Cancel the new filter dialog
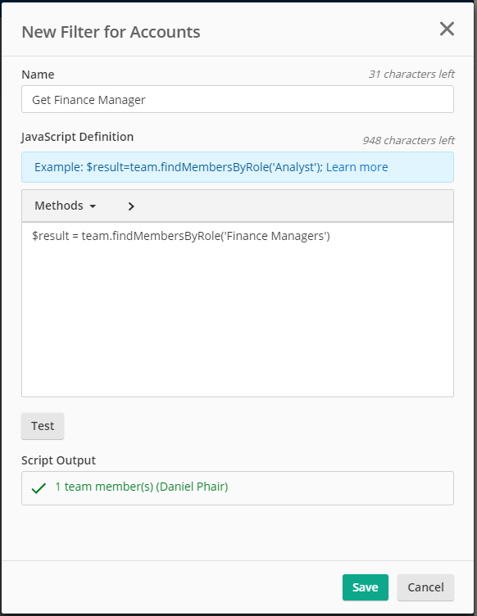Viewport: 477px width, 616px height. [x=425, y=587]
